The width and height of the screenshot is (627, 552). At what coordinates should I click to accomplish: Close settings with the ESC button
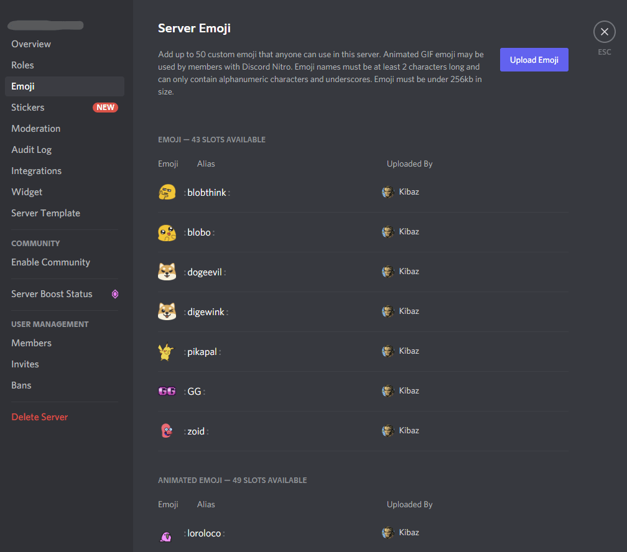(x=604, y=32)
